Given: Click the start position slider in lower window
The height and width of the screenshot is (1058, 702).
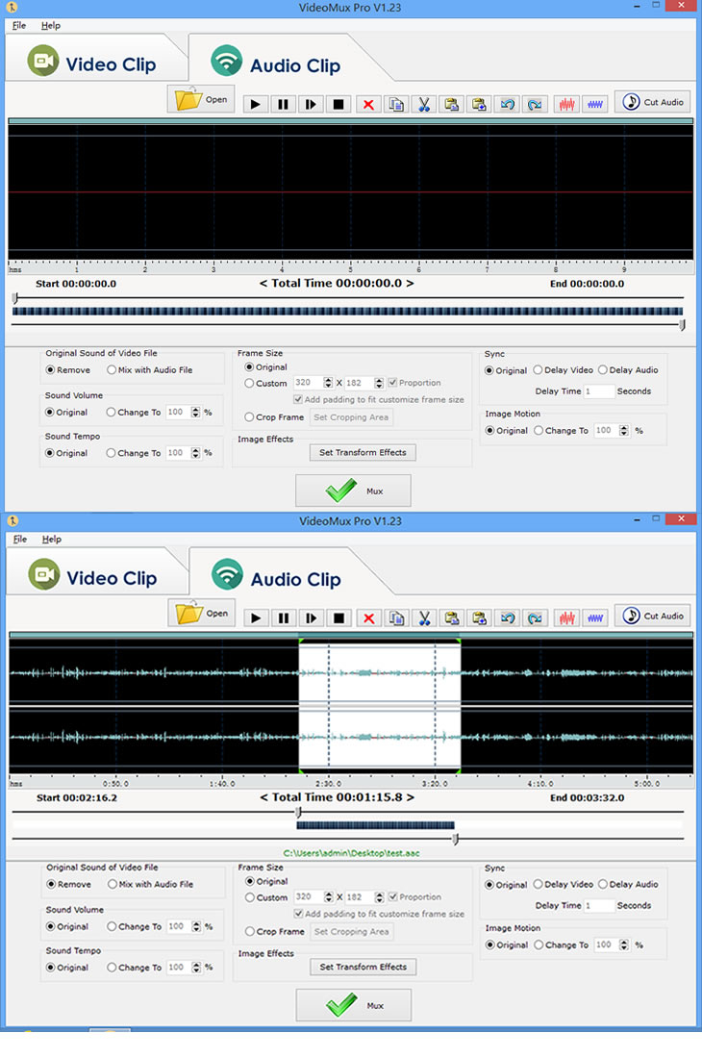Looking at the screenshot, I should pyautogui.click(x=298, y=812).
